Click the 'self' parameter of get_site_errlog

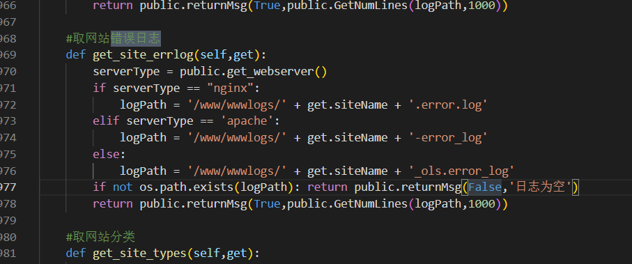[x=214, y=55]
